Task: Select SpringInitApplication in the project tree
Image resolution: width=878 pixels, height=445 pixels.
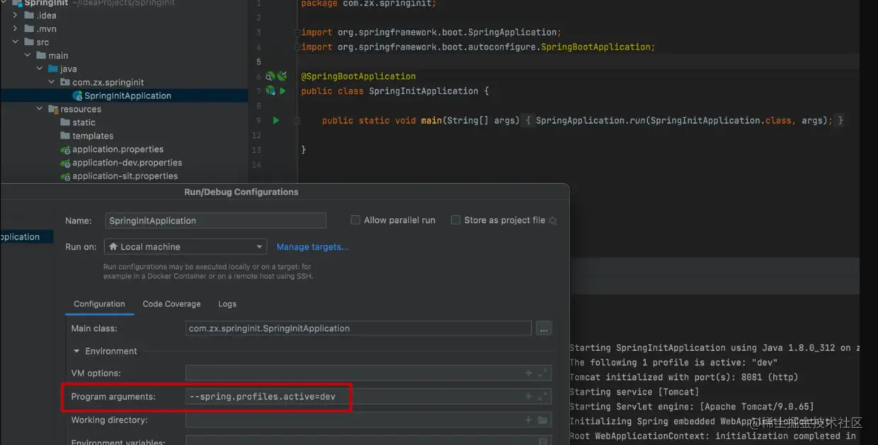Action: pos(127,96)
